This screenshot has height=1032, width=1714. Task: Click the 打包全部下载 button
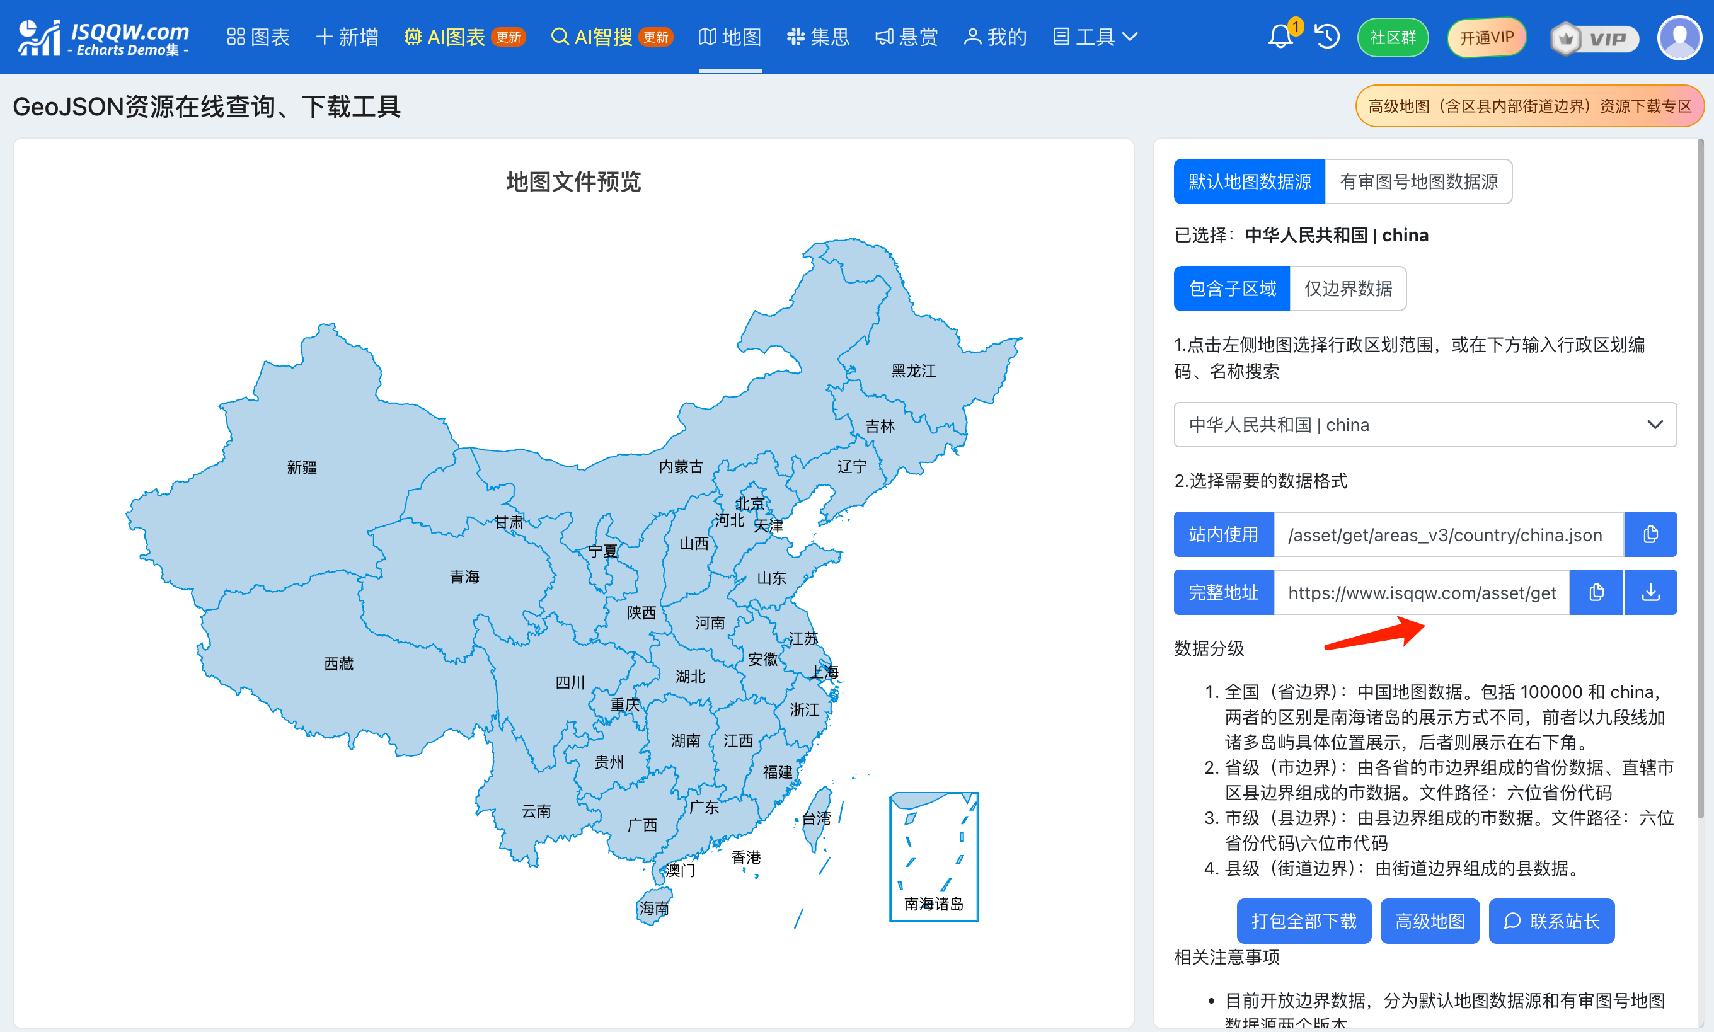1303,920
